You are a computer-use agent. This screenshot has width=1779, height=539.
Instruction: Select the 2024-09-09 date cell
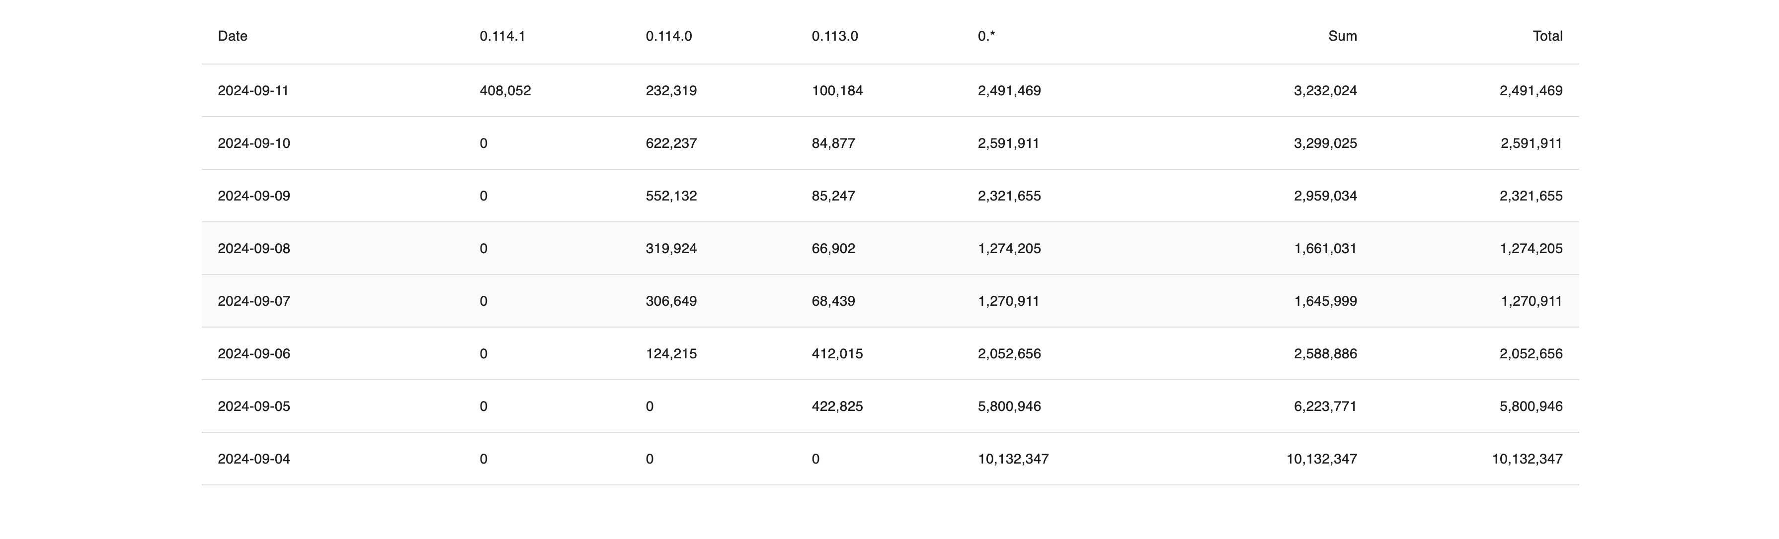[x=253, y=196]
